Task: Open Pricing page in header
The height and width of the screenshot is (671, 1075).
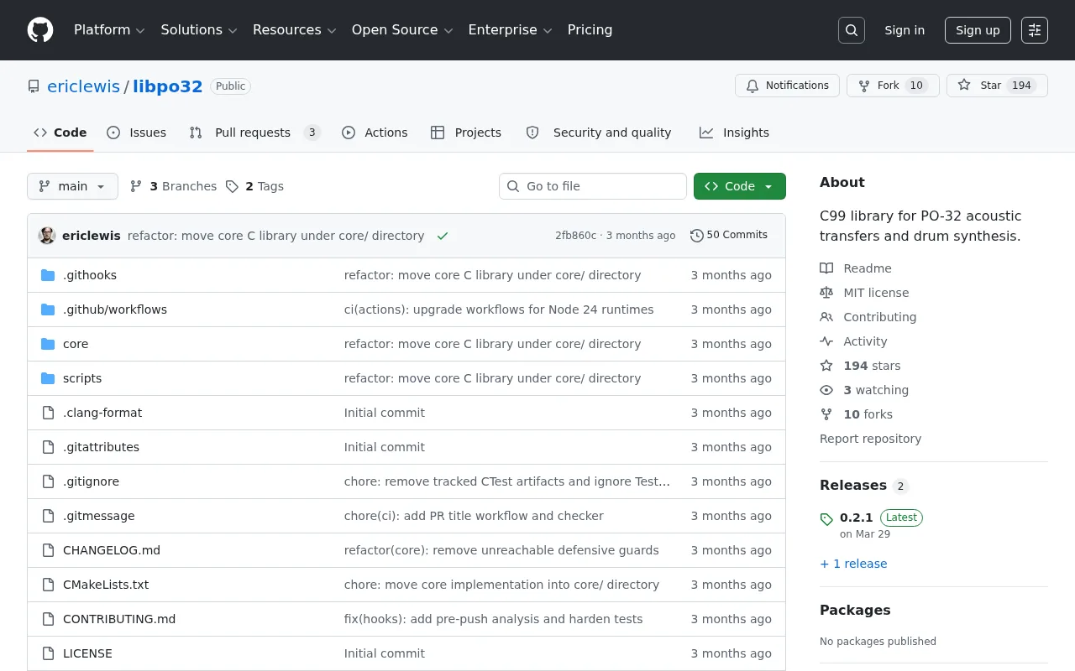Action: tap(590, 30)
